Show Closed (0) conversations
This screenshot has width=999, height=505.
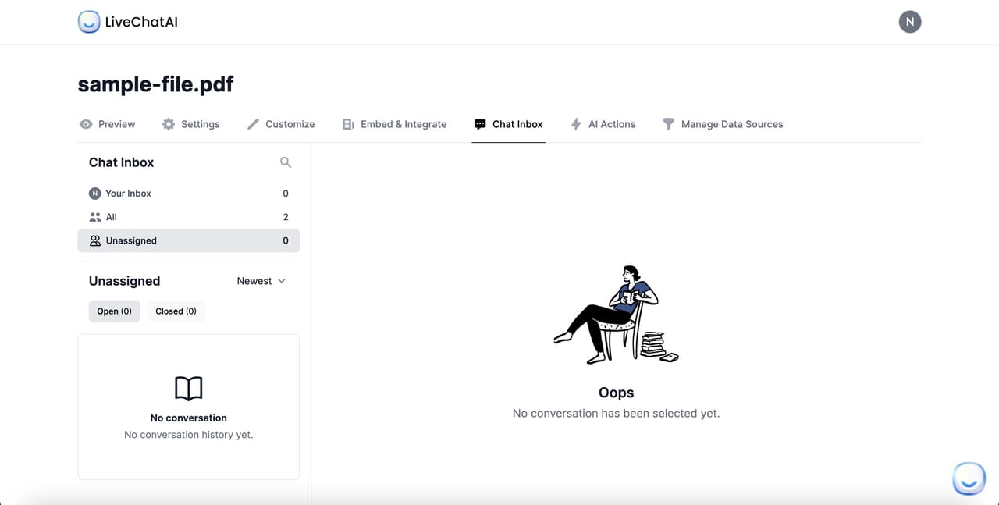(176, 311)
